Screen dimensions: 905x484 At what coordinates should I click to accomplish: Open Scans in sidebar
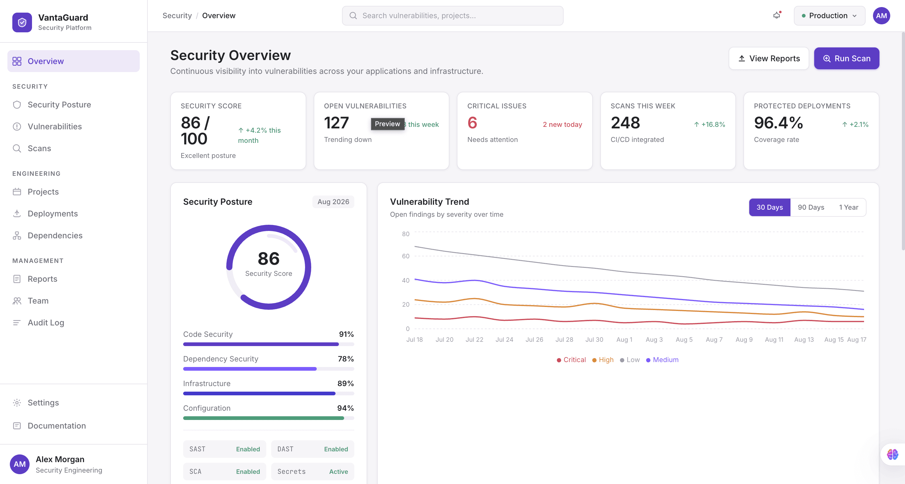(74, 148)
